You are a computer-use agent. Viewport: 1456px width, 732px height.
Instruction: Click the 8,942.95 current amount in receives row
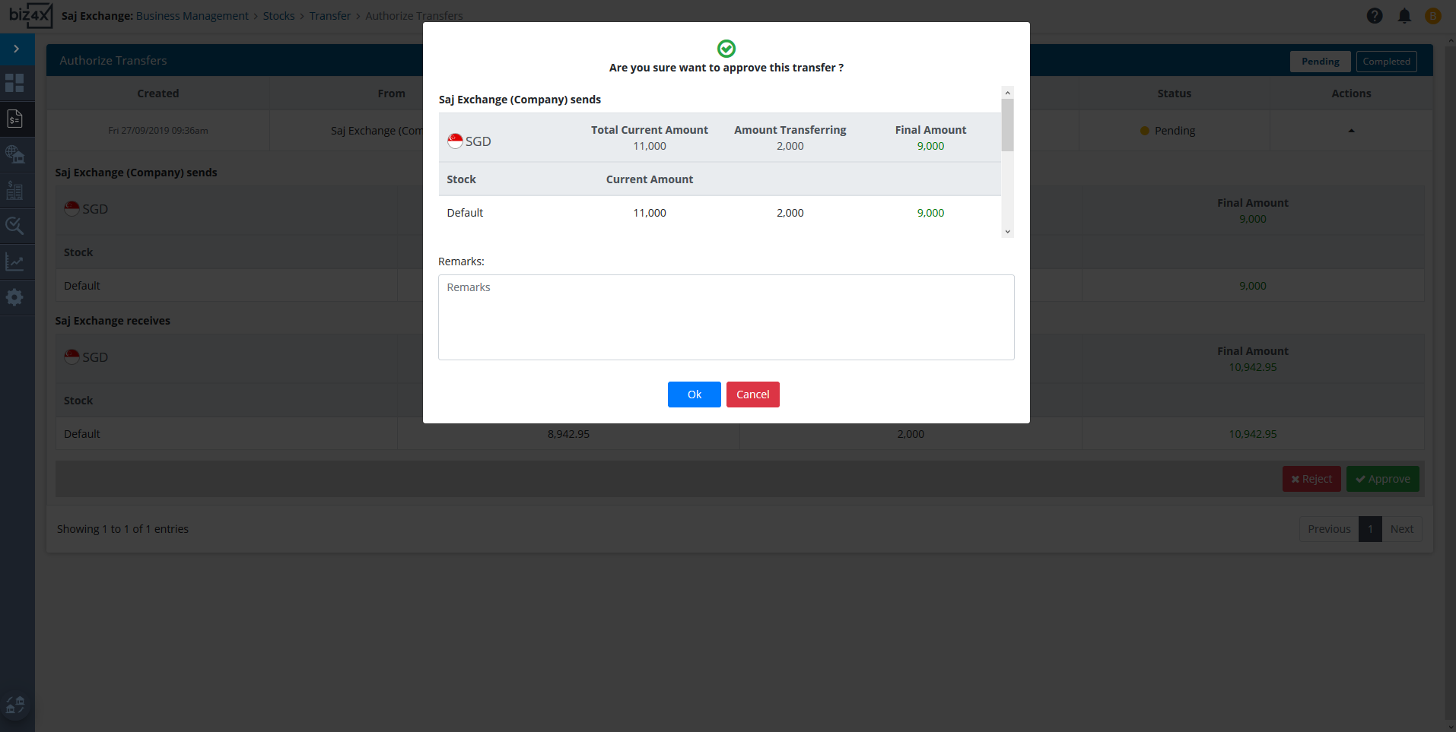(x=568, y=434)
